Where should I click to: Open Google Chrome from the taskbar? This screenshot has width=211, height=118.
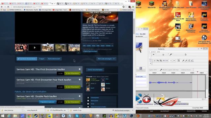(x=29, y=116)
